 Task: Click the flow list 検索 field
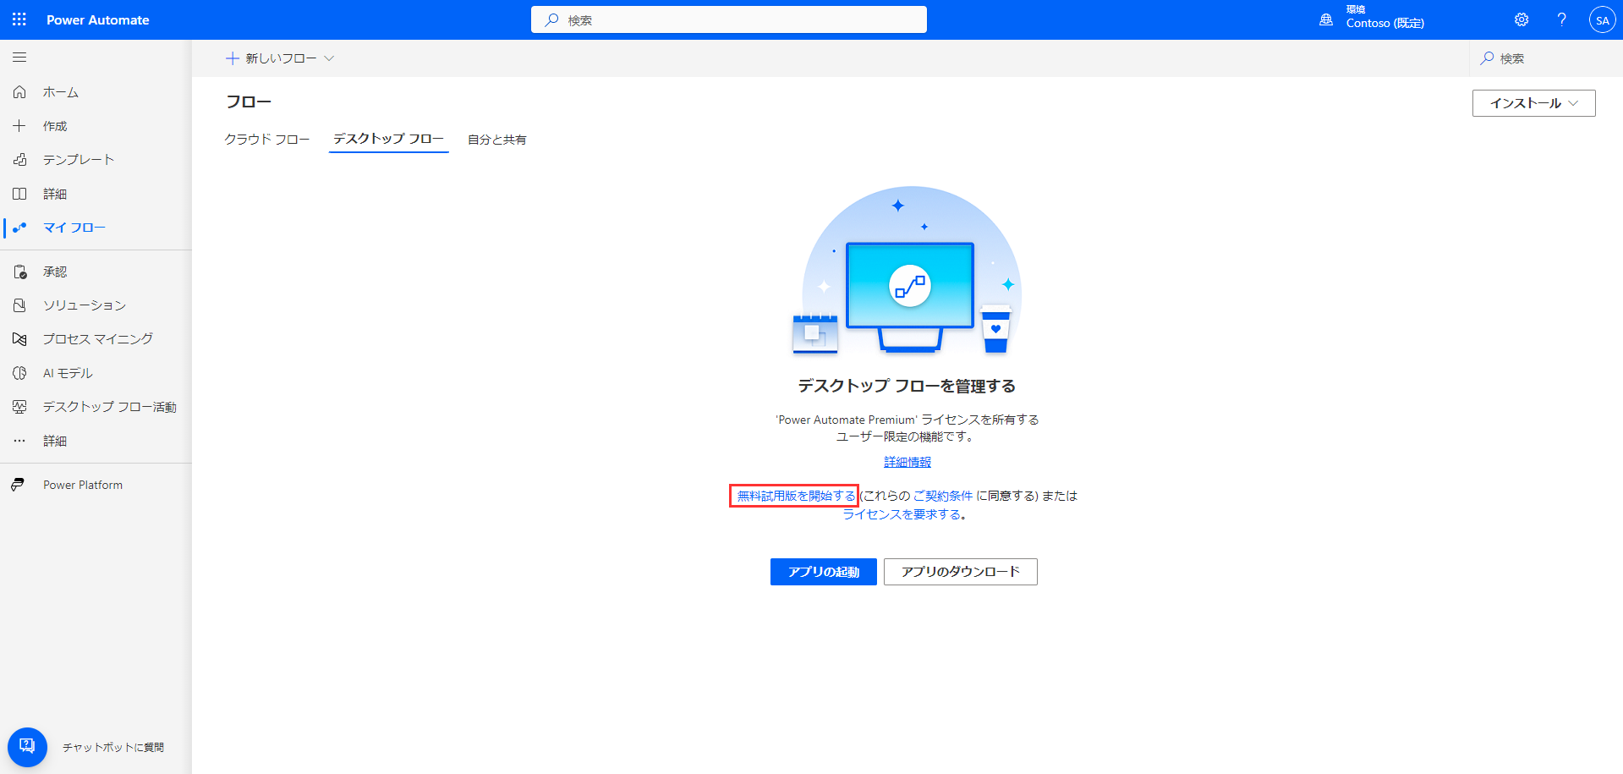coord(1546,58)
